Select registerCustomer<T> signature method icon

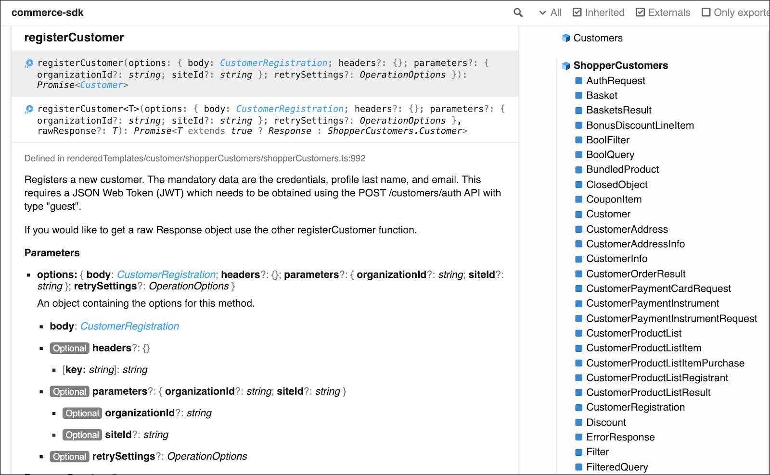29,109
